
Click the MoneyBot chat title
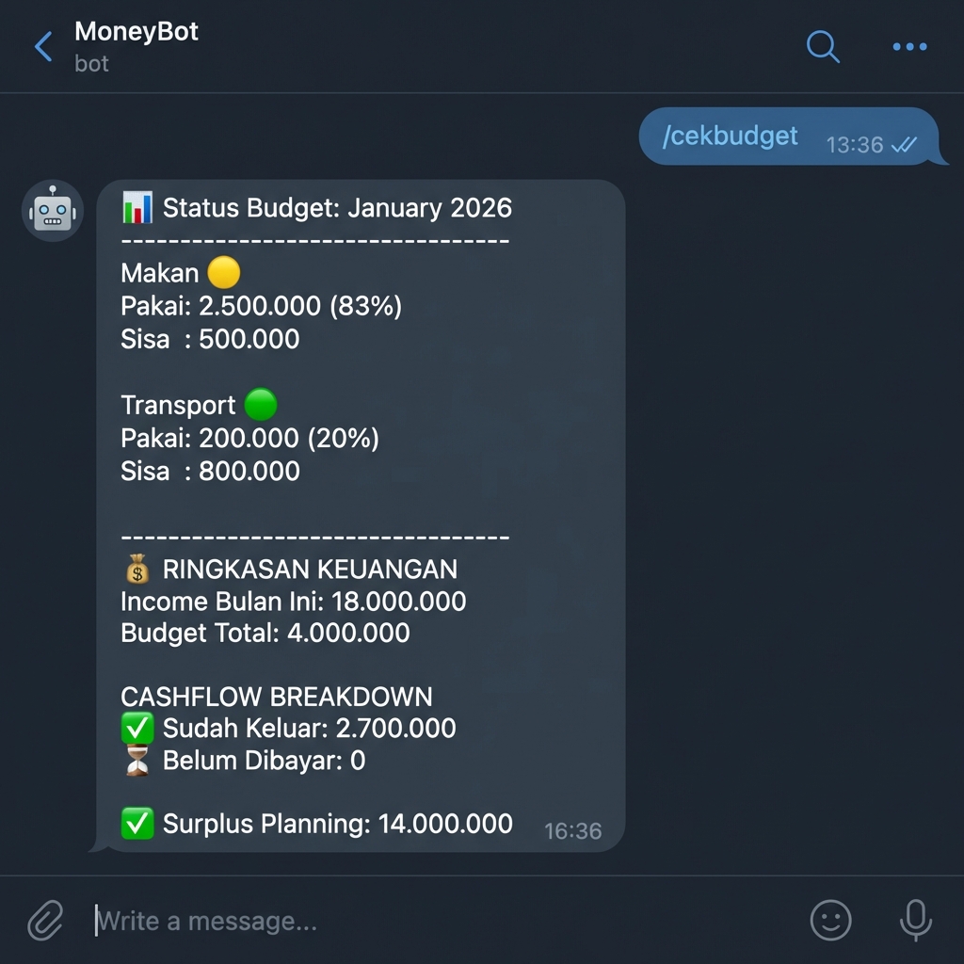point(135,32)
